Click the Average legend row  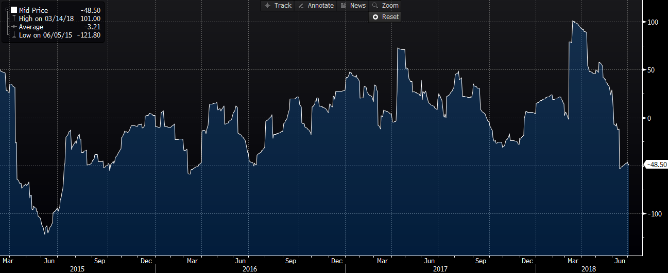tap(56, 27)
